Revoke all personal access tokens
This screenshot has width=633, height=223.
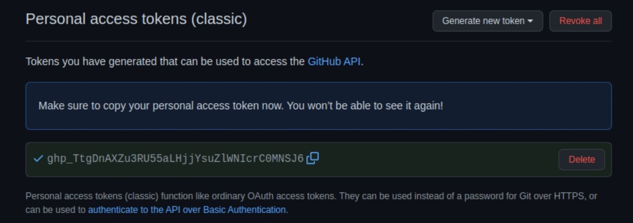click(x=580, y=21)
